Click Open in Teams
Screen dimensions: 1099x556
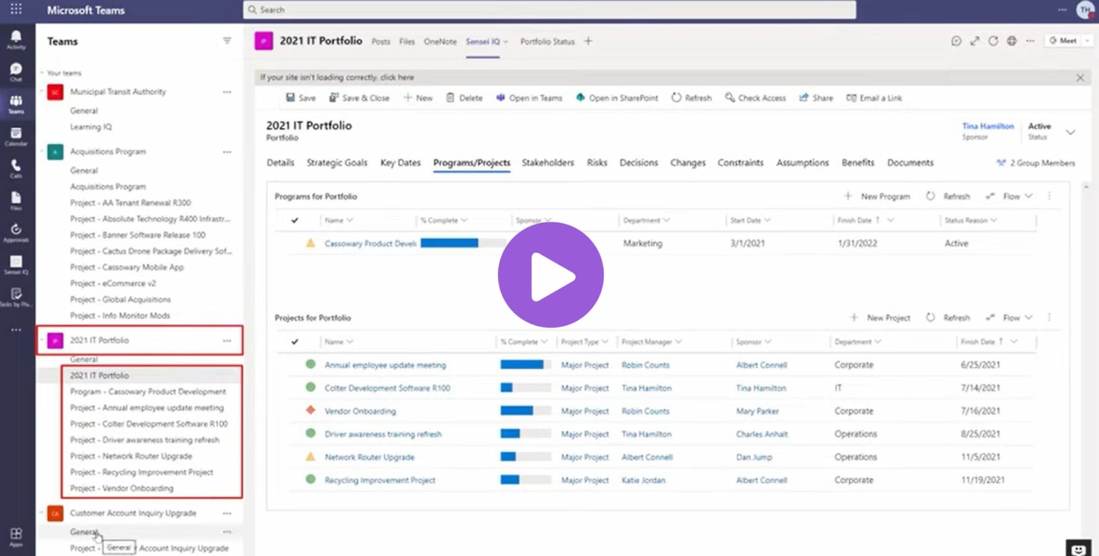(529, 98)
